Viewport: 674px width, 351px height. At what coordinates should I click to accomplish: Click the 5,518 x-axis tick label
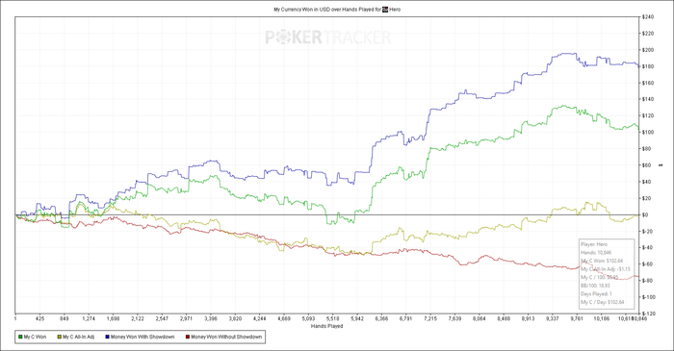[x=333, y=319]
